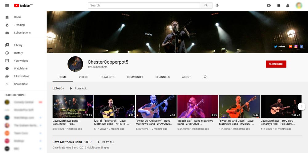Screen dimensions: 308x153
Task: Click the ChesterCopperpot5 channel avatar
Action: point(75,64)
